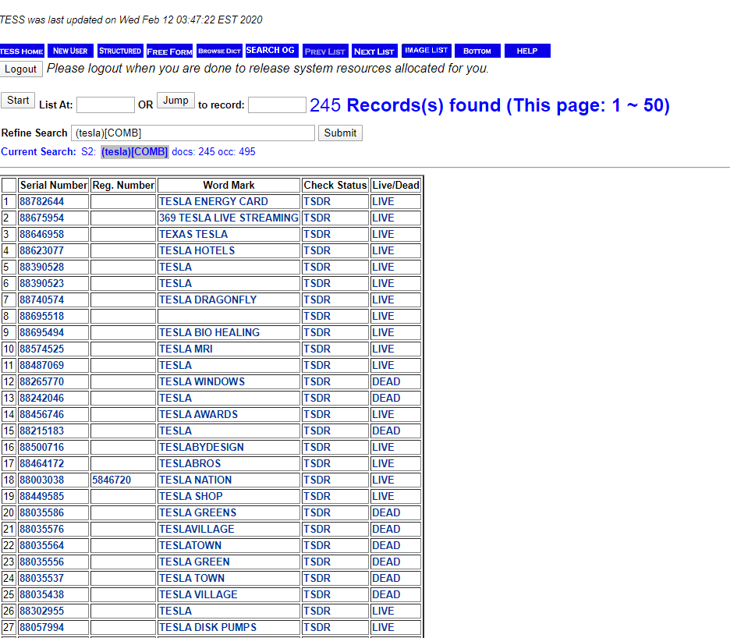Open the TESLA DRAGONFLY word mark
This screenshot has height=638, width=730.
(x=208, y=300)
